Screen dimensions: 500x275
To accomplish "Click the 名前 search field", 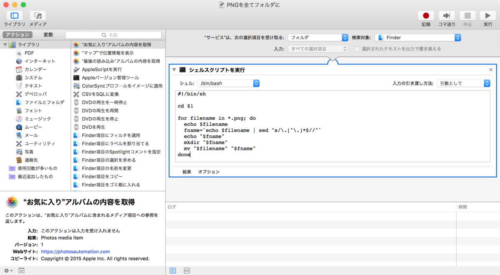I will [113, 35].
